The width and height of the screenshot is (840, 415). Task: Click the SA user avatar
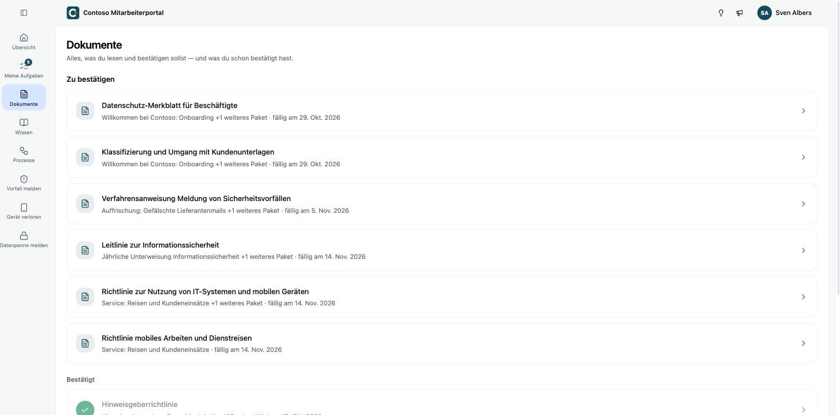point(764,13)
